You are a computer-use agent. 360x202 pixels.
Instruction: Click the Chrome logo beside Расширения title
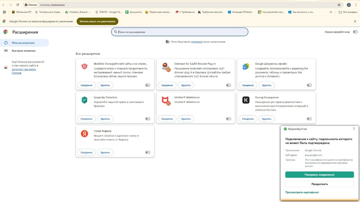(6, 32)
